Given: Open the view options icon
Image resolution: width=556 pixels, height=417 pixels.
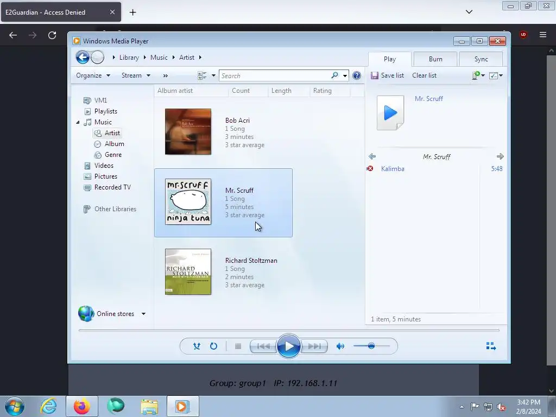Looking at the screenshot, I should pyautogui.click(x=202, y=75).
